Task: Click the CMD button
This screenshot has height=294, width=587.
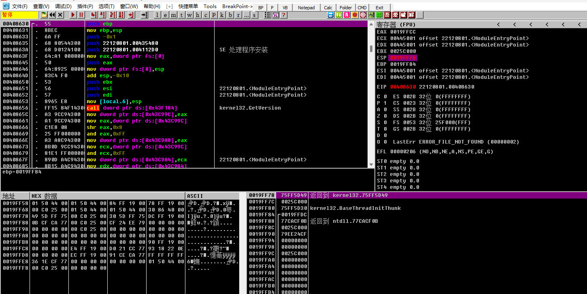Action: click(x=362, y=8)
